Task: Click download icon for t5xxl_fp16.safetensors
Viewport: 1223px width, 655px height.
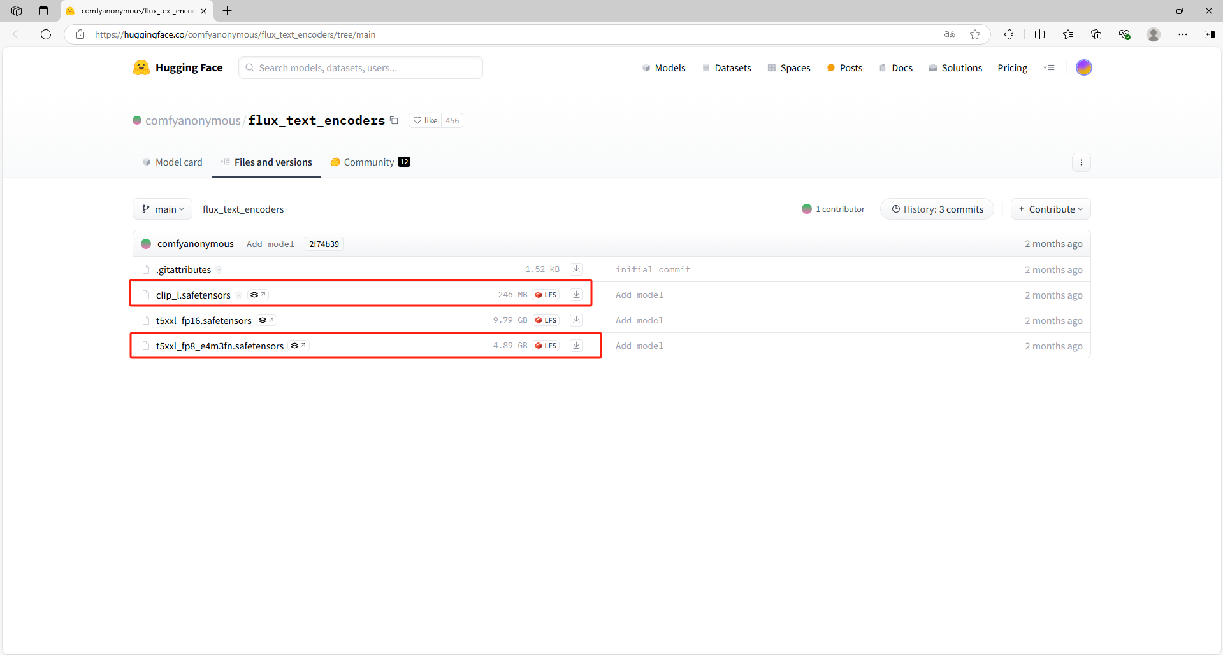Action: [576, 320]
